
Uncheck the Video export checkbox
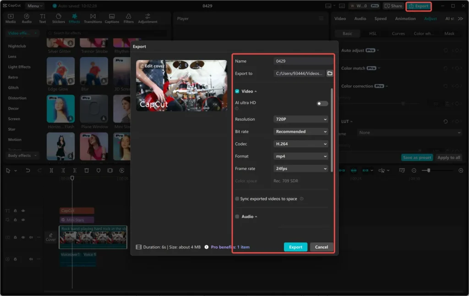click(237, 91)
